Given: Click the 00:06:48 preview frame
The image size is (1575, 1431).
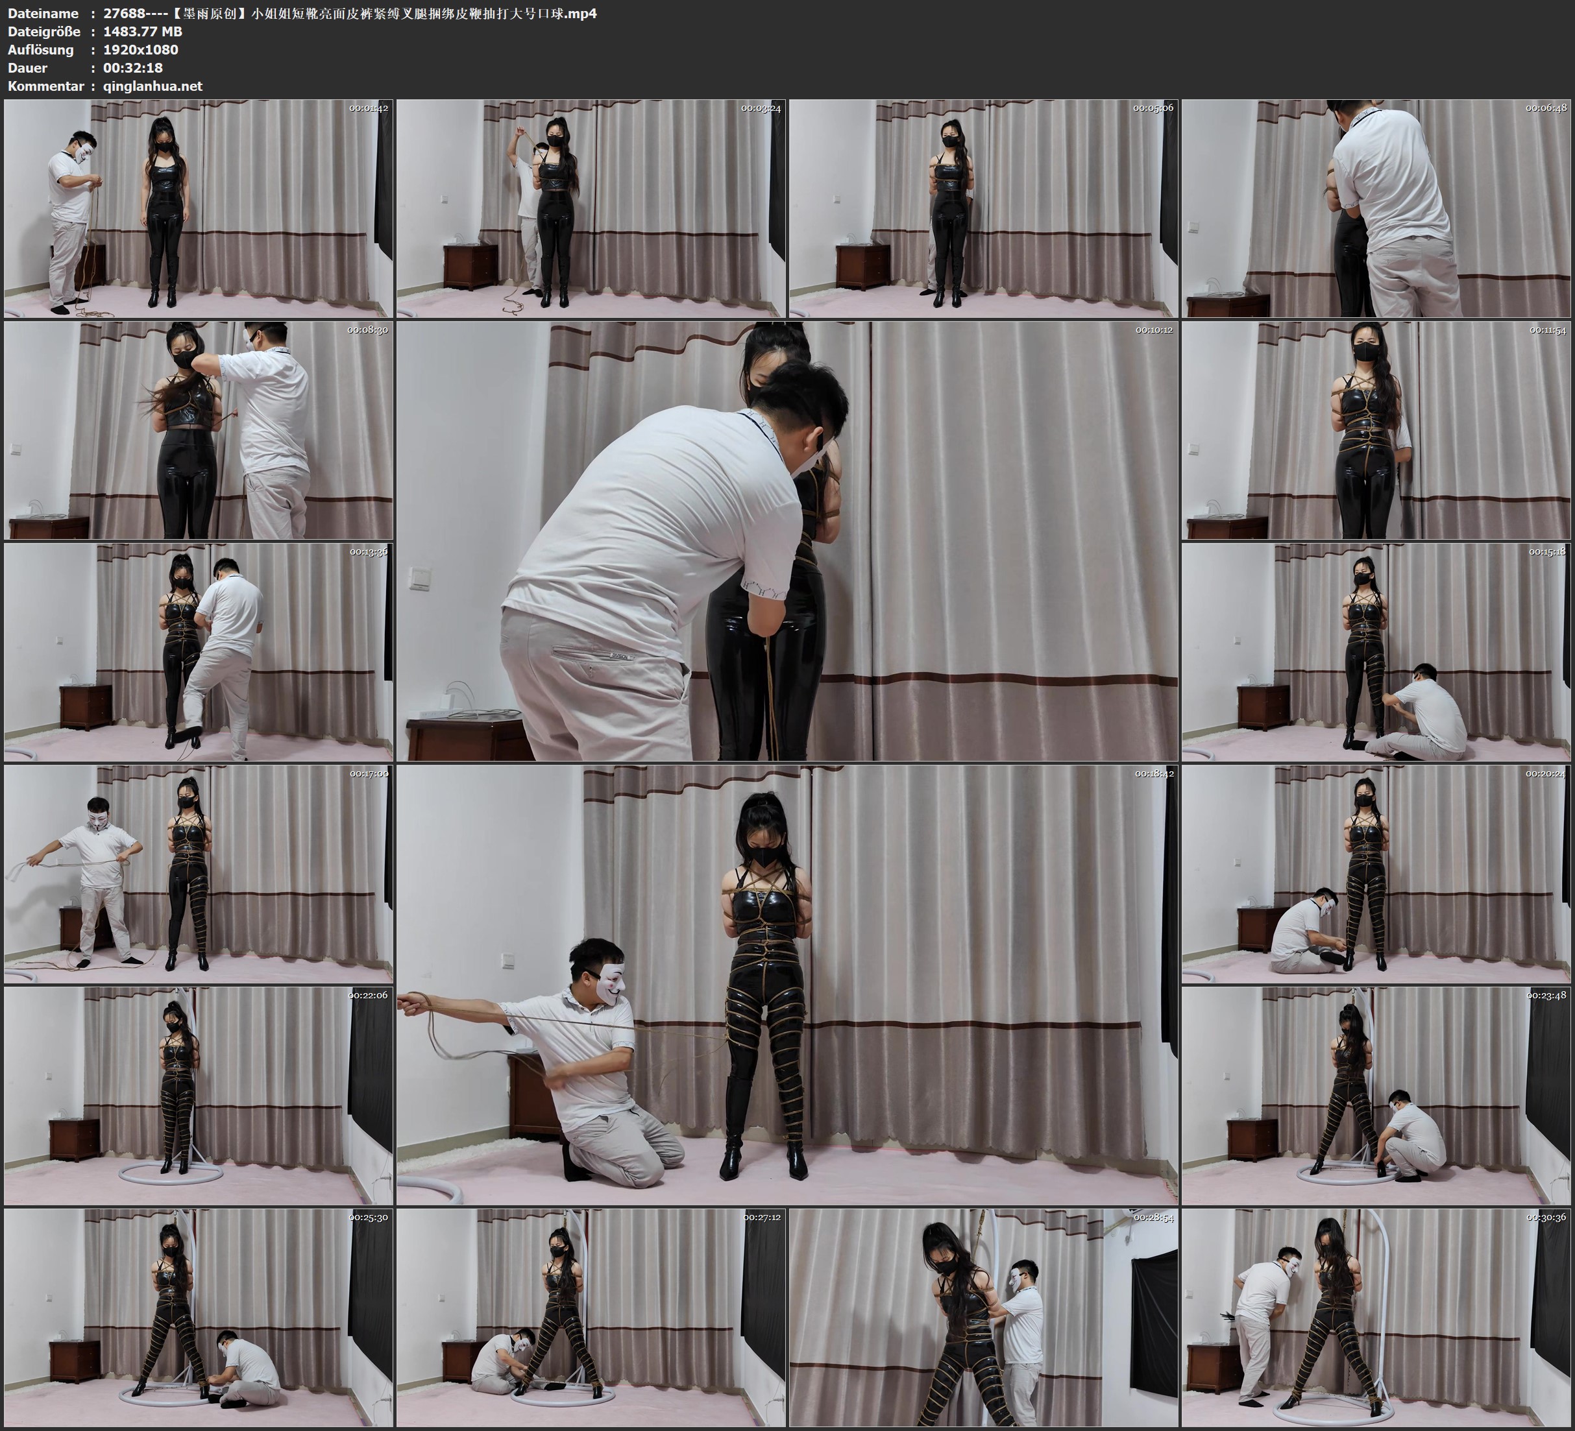Looking at the screenshot, I should (x=1376, y=209).
